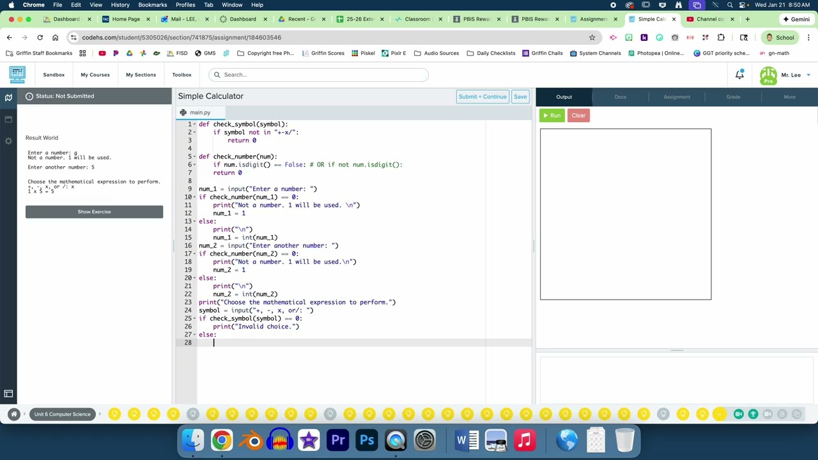Screen dimensions: 818x460
Task: Open the notifications bell
Action: (739, 75)
